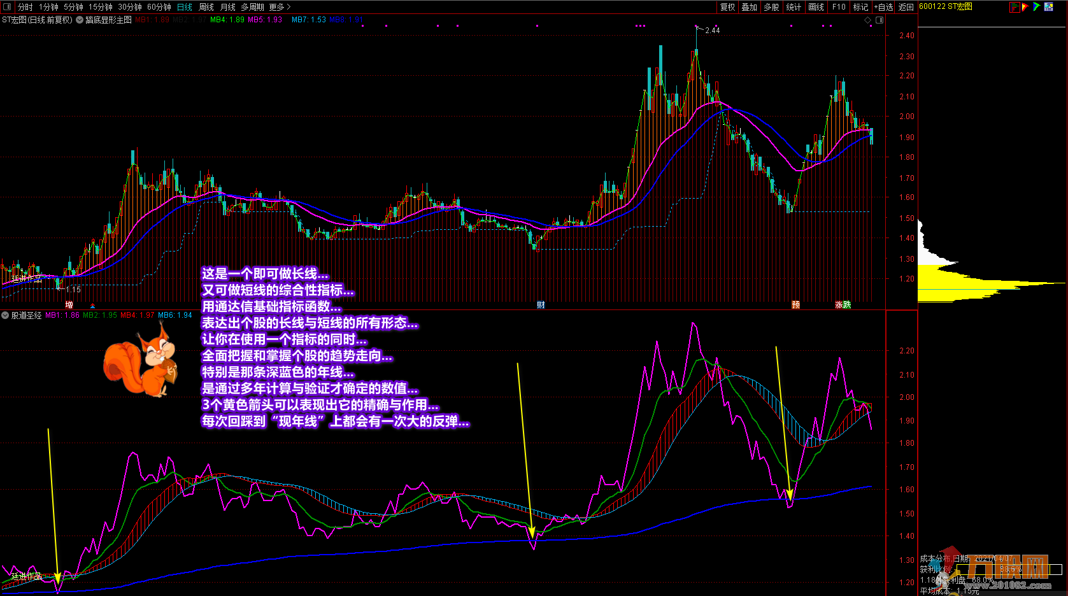The image size is (1068, 596).
Task: Click the diamond marker icon above chart
Action: point(867,20)
